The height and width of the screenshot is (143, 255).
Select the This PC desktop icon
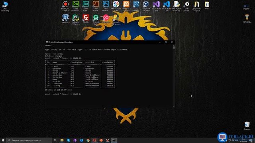5,6
